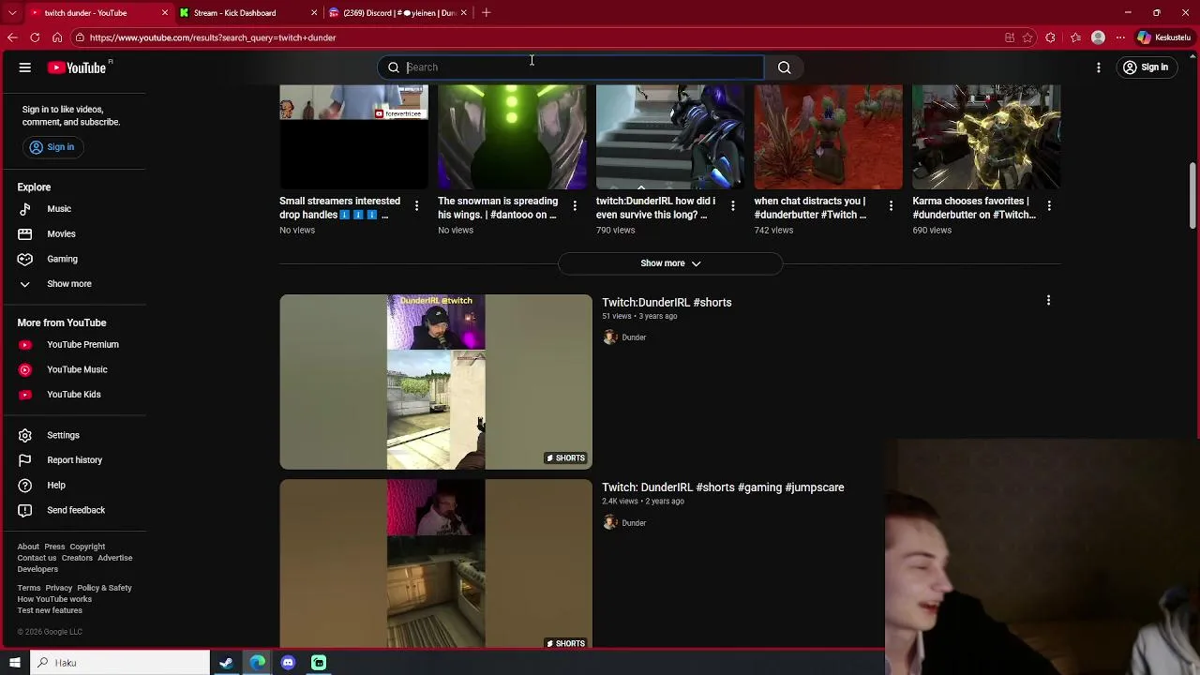
Task: Click the Sign in button in header
Action: (1146, 67)
